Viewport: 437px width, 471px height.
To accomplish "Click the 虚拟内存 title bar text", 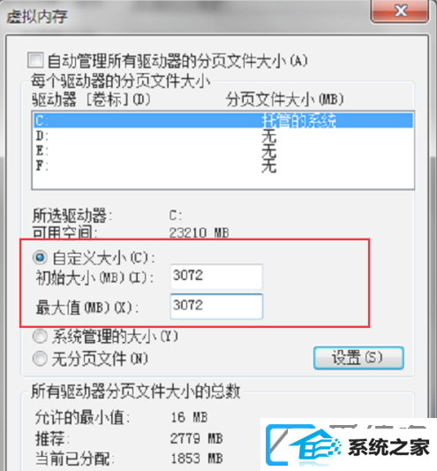I will (x=37, y=16).
